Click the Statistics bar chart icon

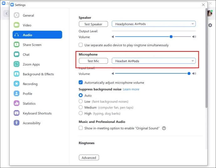17,103
